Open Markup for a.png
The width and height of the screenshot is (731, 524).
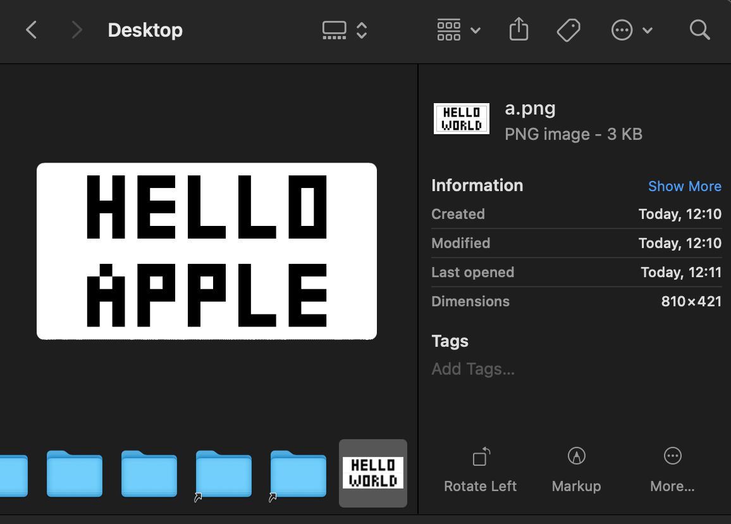576,470
